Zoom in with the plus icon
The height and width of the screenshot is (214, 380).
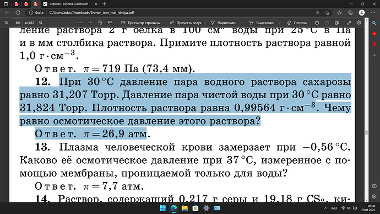click(x=90, y=23)
